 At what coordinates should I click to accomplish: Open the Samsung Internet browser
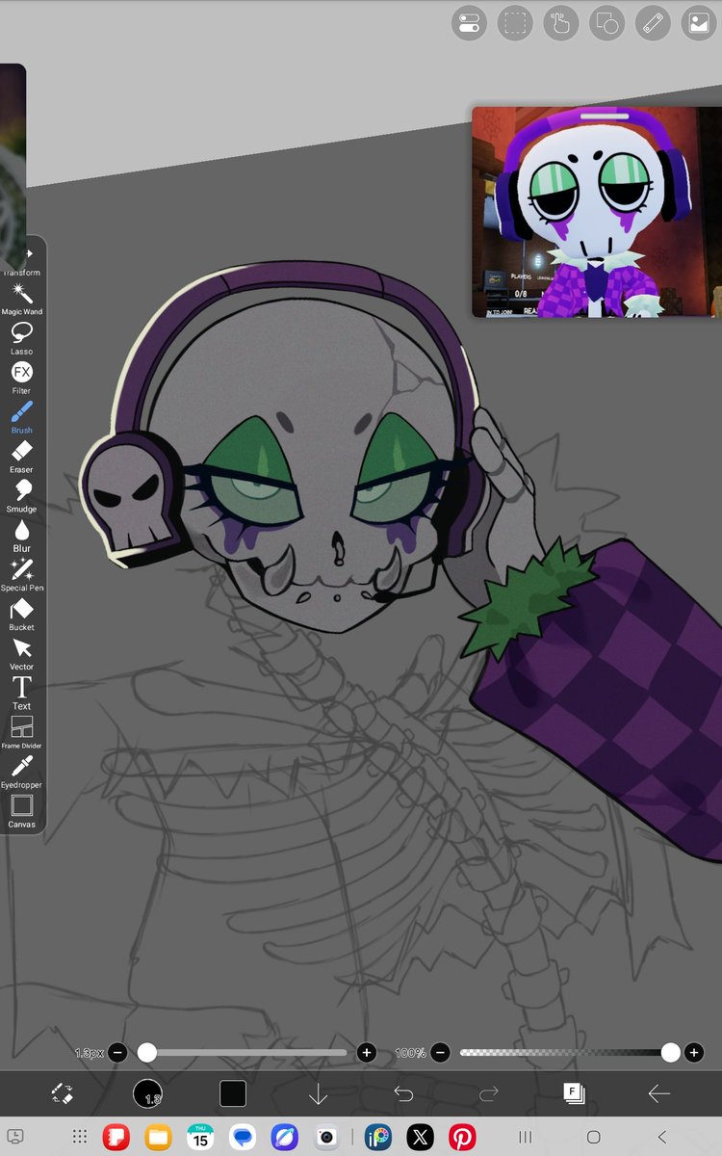tap(284, 1137)
